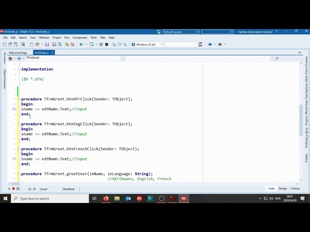This screenshot has height=232, width=310.
Task: Click the Run Without Debugging icon
Action: click(92, 44)
